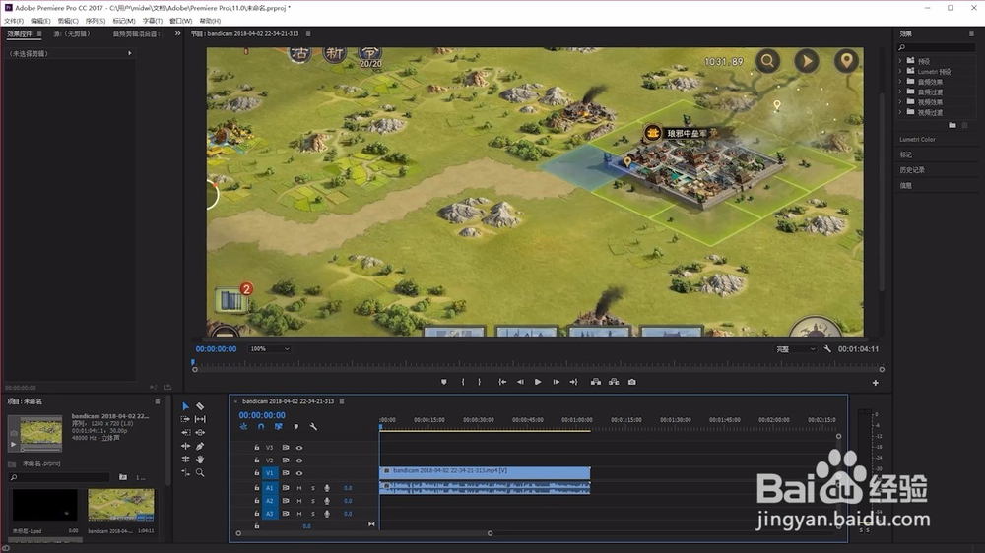This screenshot has height=553, width=985.
Task: Click the Lift button in program monitor
Action: click(596, 382)
